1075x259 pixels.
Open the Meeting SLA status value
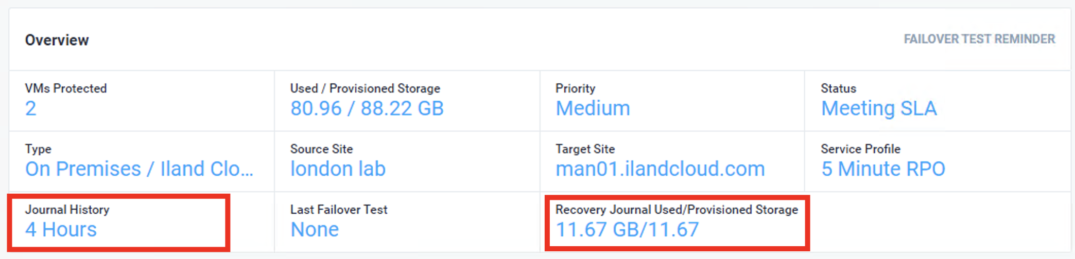[x=878, y=108]
